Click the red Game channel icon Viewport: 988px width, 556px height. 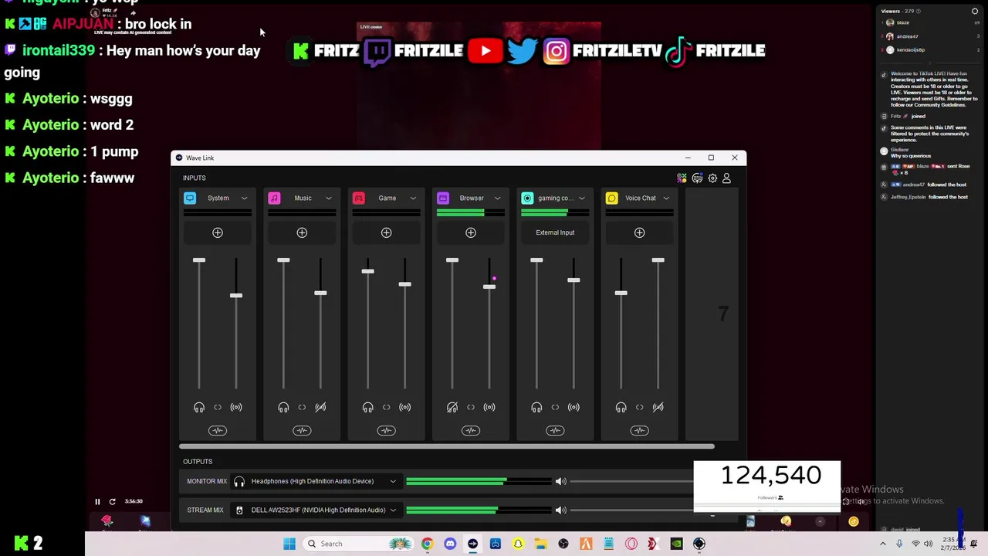[359, 198]
